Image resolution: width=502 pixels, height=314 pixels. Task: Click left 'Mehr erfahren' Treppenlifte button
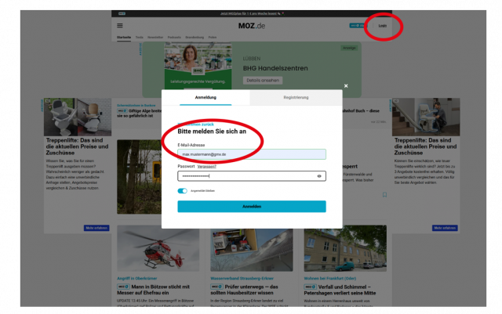point(96,228)
